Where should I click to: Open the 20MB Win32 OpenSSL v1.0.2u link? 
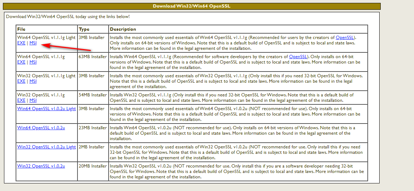(41, 166)
